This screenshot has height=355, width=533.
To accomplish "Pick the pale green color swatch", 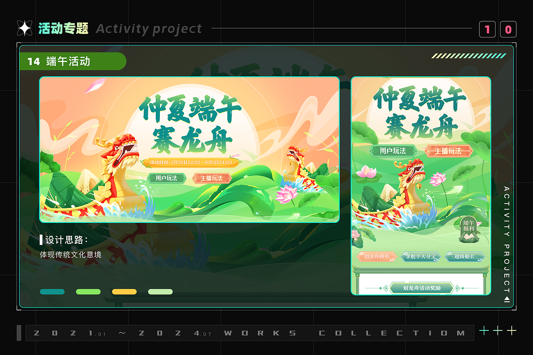I will tap(160, 292).
